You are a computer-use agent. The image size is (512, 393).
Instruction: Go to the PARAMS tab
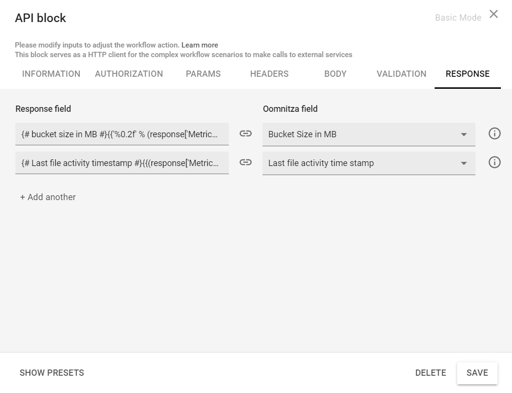[x=203, y=74]
